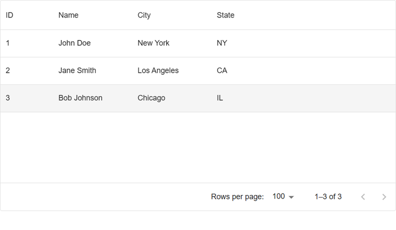Click the Los Angeles city cell
This screenshot has height=230, width=396.
[158, 71]
